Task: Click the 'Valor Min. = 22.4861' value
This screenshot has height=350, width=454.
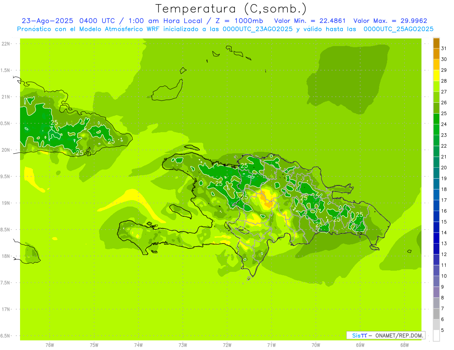Action: [310, 21]
